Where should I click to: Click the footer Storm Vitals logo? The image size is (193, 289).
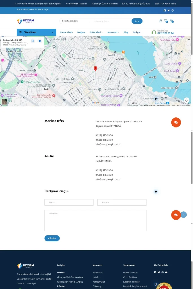pos(25,266)
